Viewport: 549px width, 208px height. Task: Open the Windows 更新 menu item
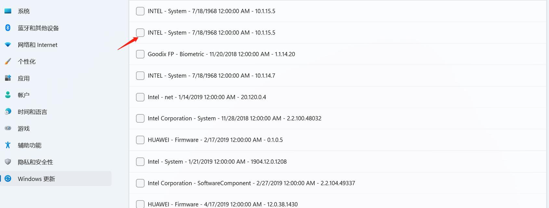tap(56, 178)
